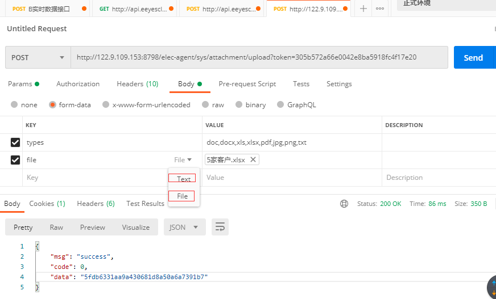The width and height of the screenshot is (496, 299).
Task: Switch to the B实时数据接口 request tab
Action: tap(47, 9)
